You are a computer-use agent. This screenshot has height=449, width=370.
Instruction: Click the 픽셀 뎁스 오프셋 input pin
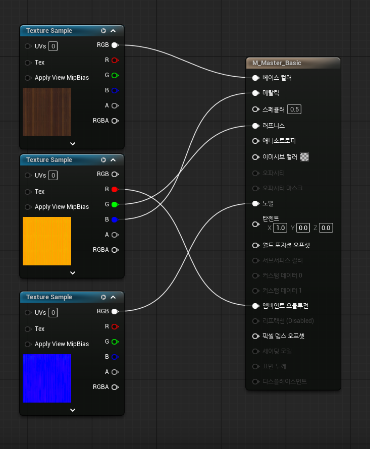(x=255, y=336)
